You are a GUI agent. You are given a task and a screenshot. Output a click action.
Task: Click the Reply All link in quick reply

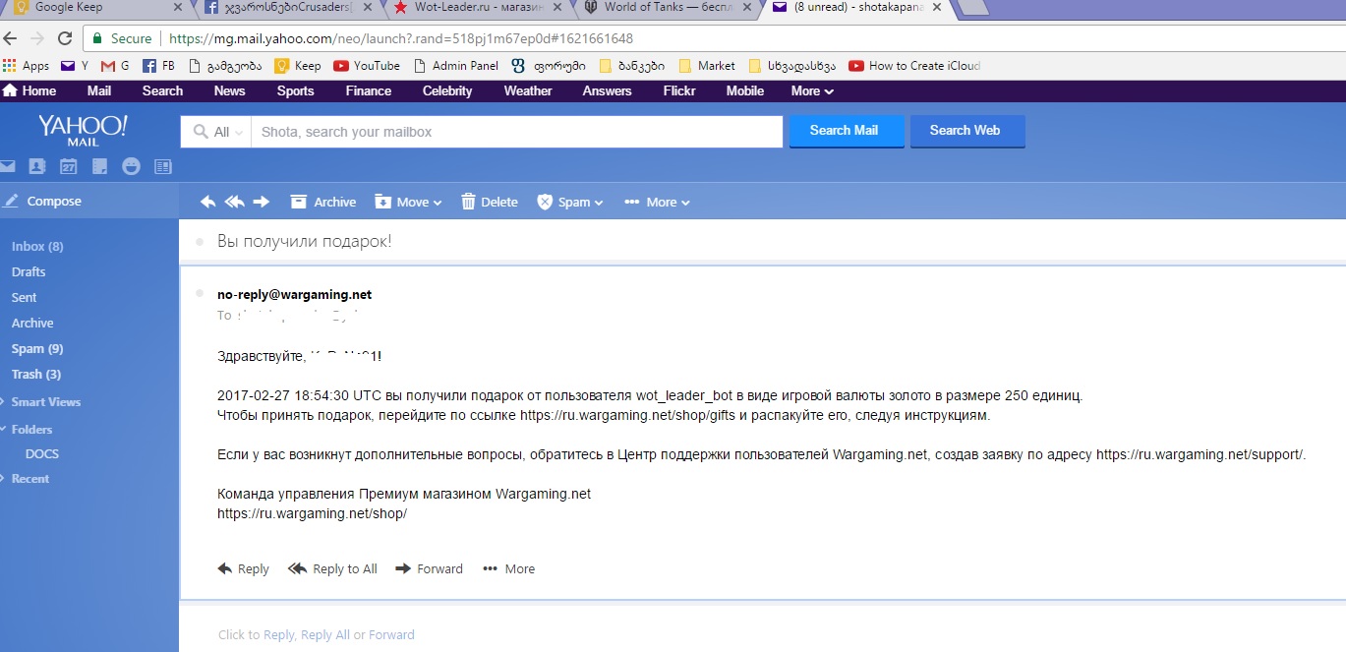(x=325, y=634)
